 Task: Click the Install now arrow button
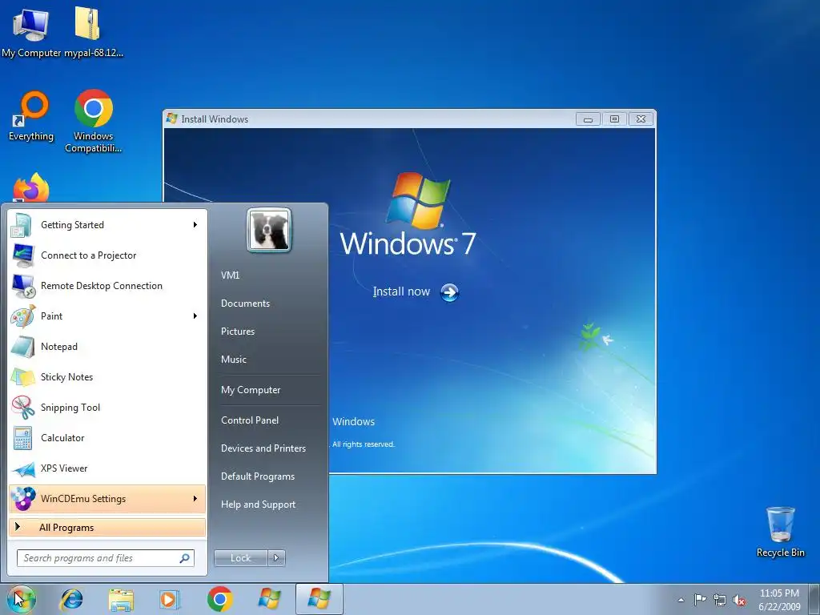pyautogui.click(x=449, y=292)
